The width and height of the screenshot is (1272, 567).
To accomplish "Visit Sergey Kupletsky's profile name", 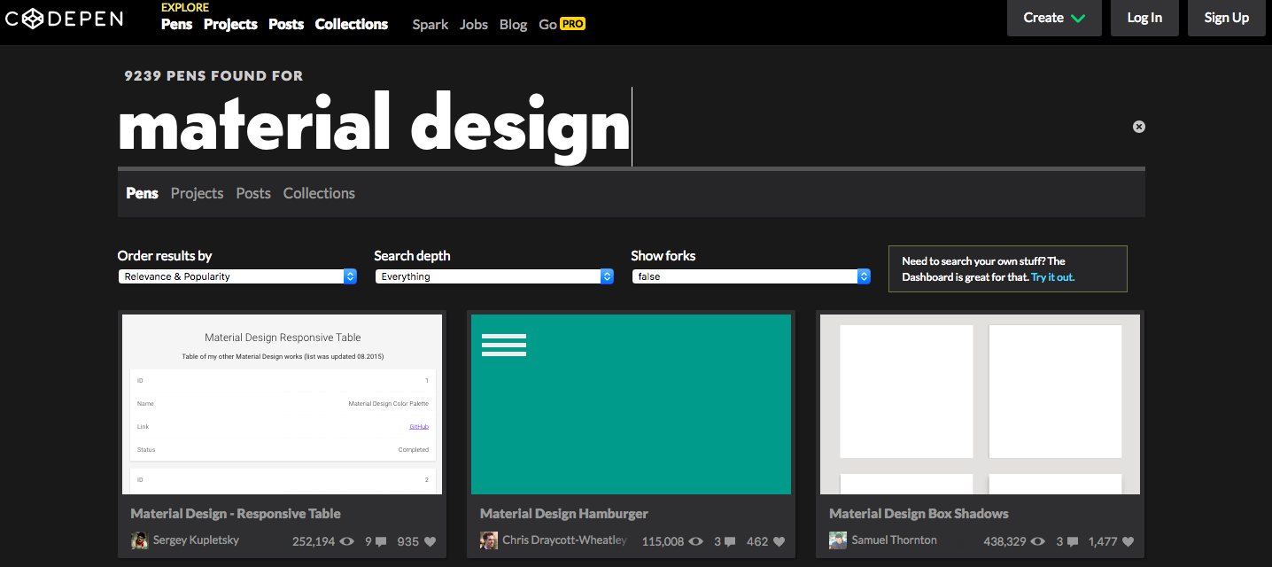I will coord(196,540).
